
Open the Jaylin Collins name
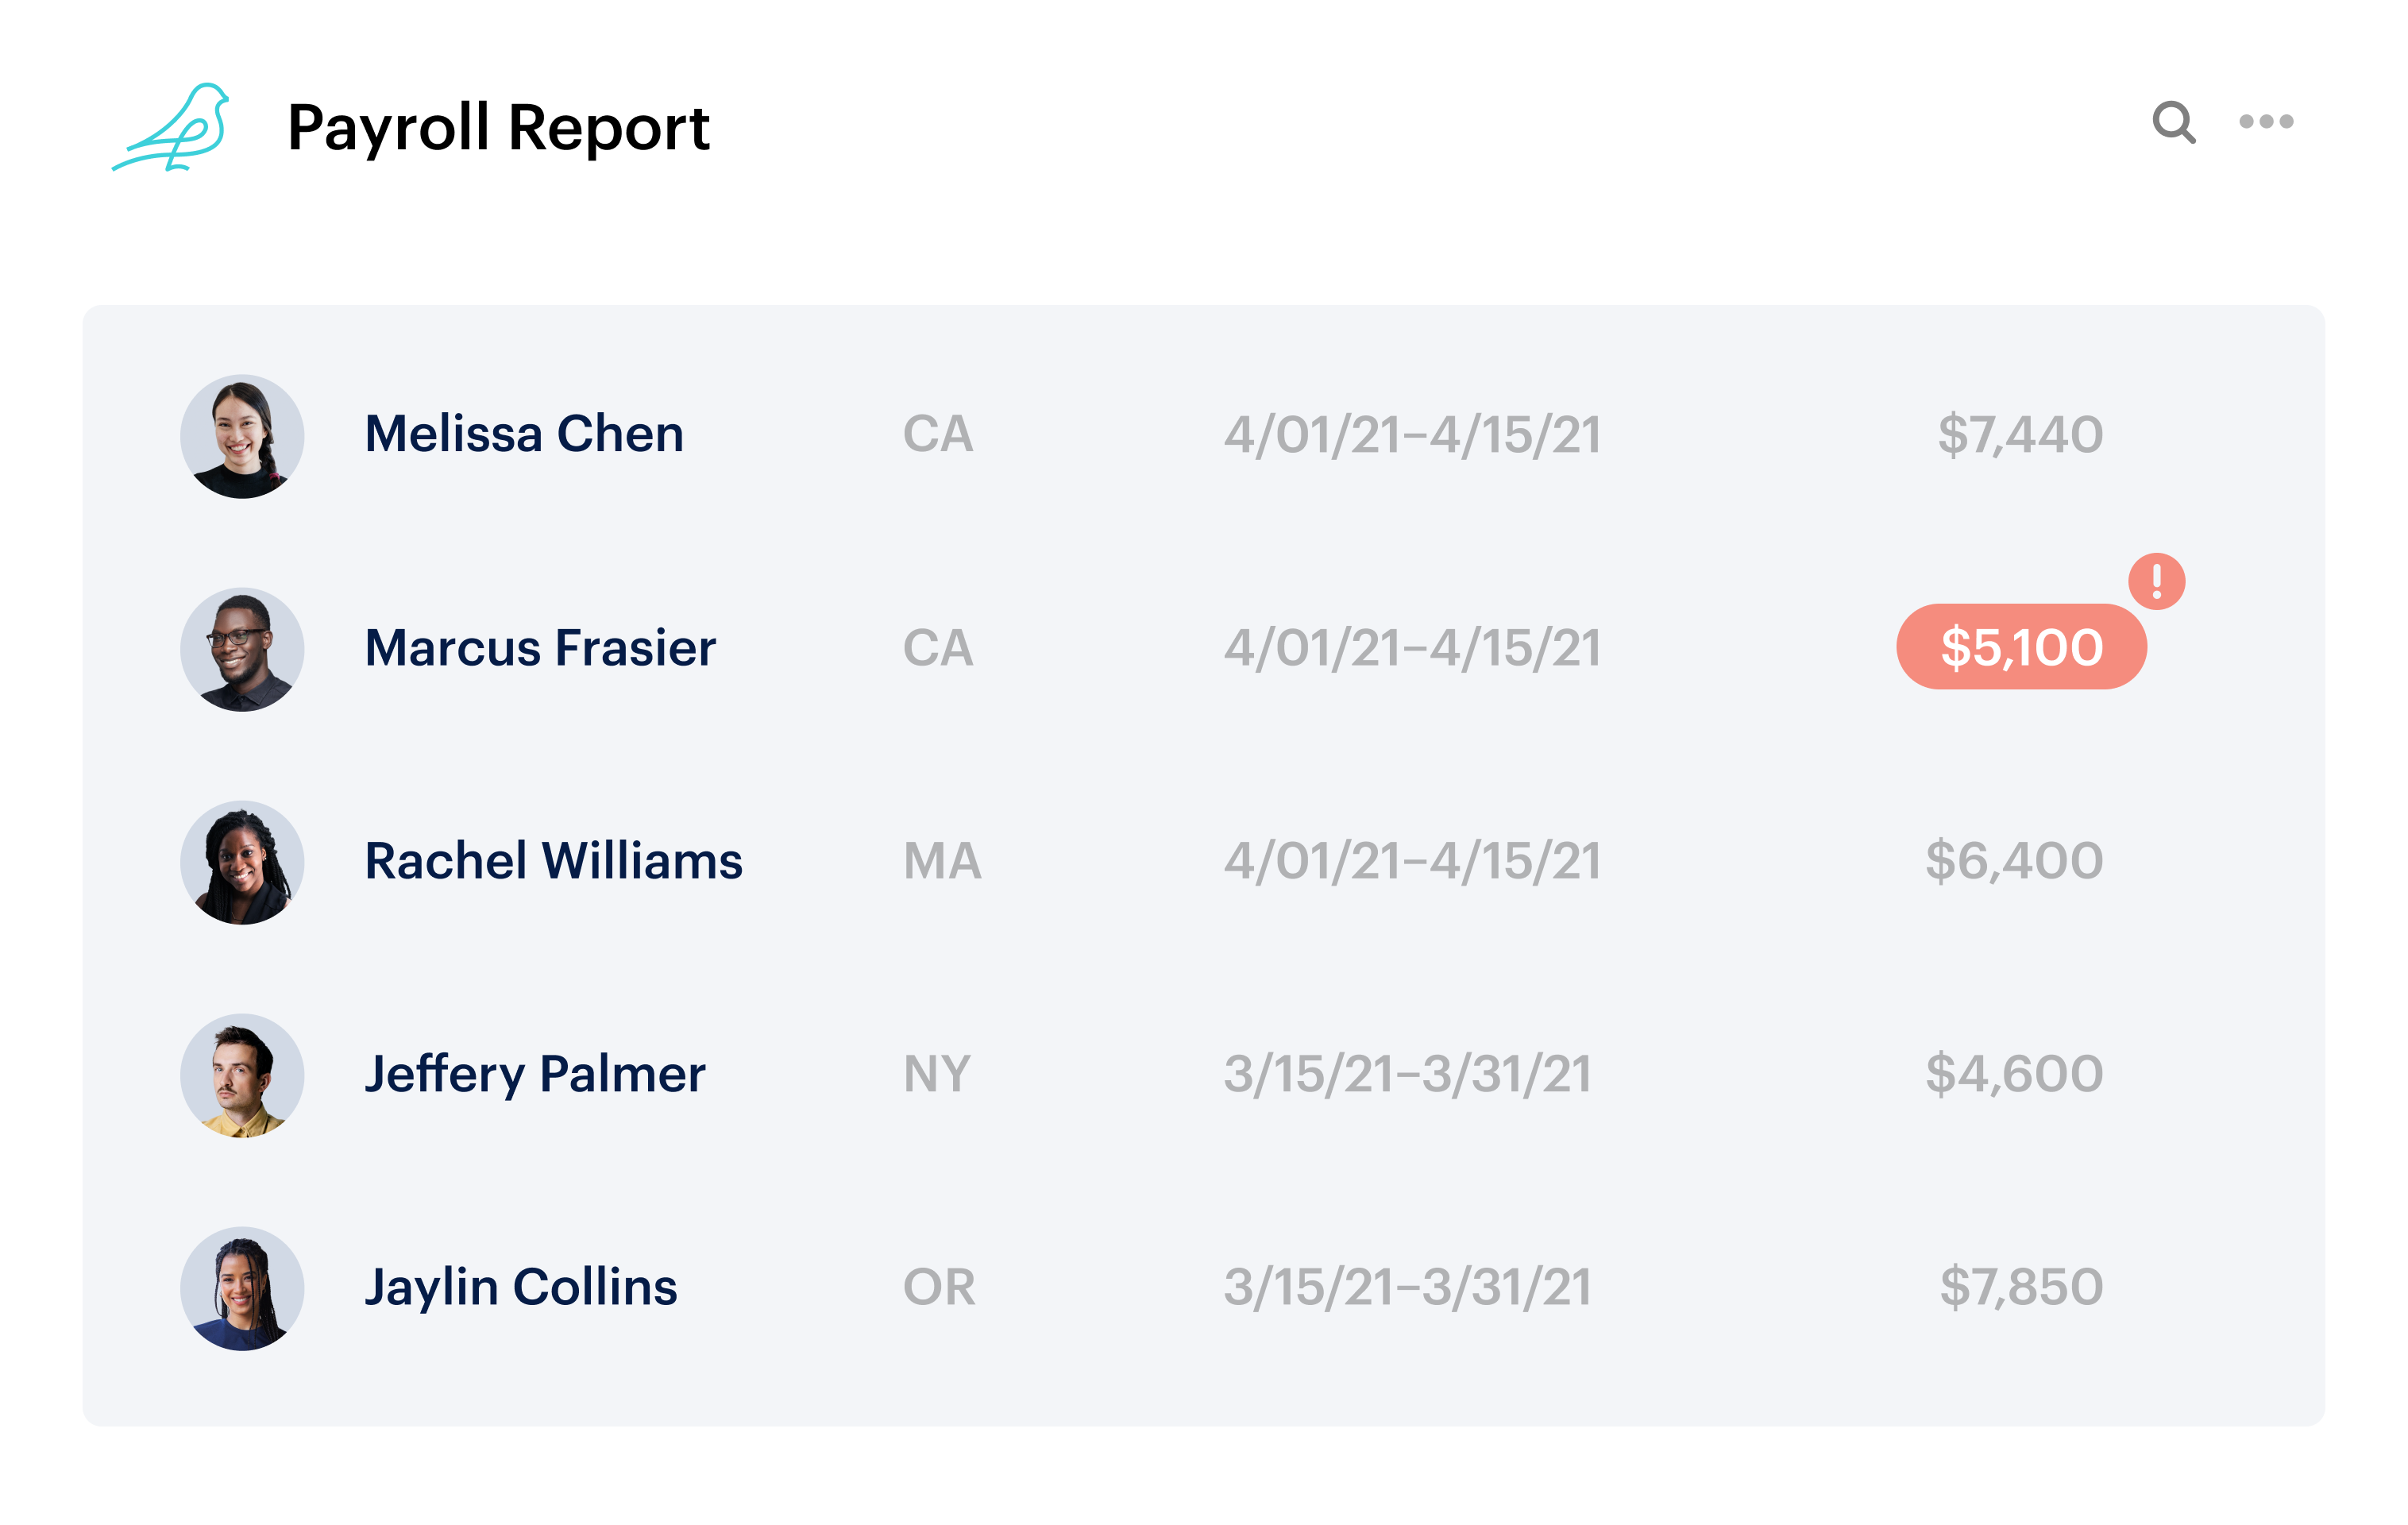click(x=521, y=1288)
